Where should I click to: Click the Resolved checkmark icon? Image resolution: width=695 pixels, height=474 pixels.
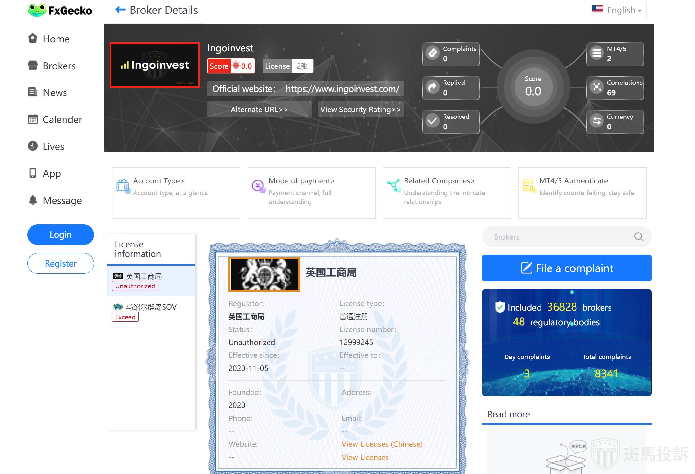click(x=433, y=121)
